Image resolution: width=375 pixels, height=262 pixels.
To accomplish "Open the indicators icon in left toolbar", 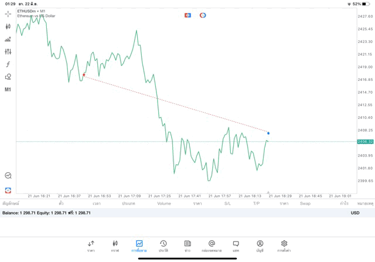I will point(8,39).
